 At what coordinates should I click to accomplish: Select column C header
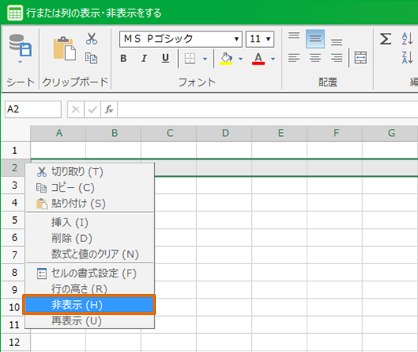(169, 133)
